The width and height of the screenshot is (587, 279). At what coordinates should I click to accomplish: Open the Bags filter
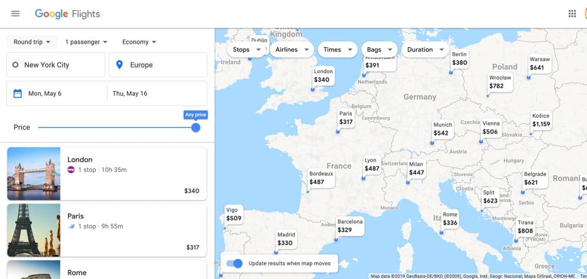[380, 50]
